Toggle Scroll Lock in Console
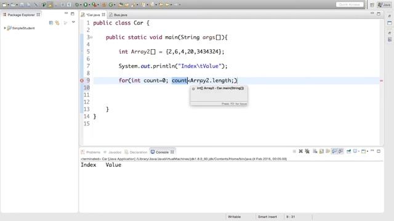 tap(321, 151)
